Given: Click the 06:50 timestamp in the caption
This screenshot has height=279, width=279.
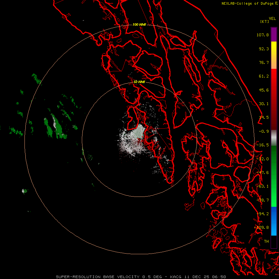Looking at the screenshot, I should [219, 277].
